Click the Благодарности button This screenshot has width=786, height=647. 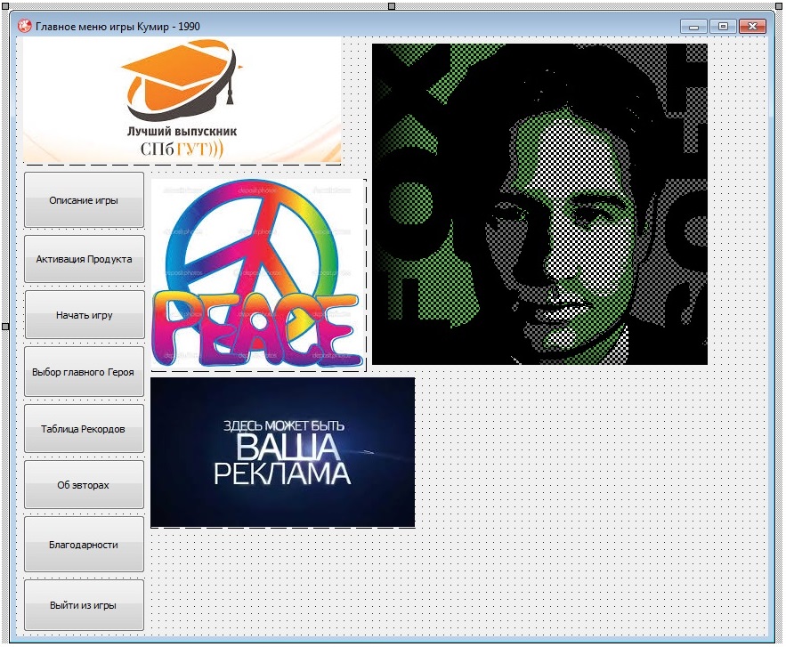point(85,545)
